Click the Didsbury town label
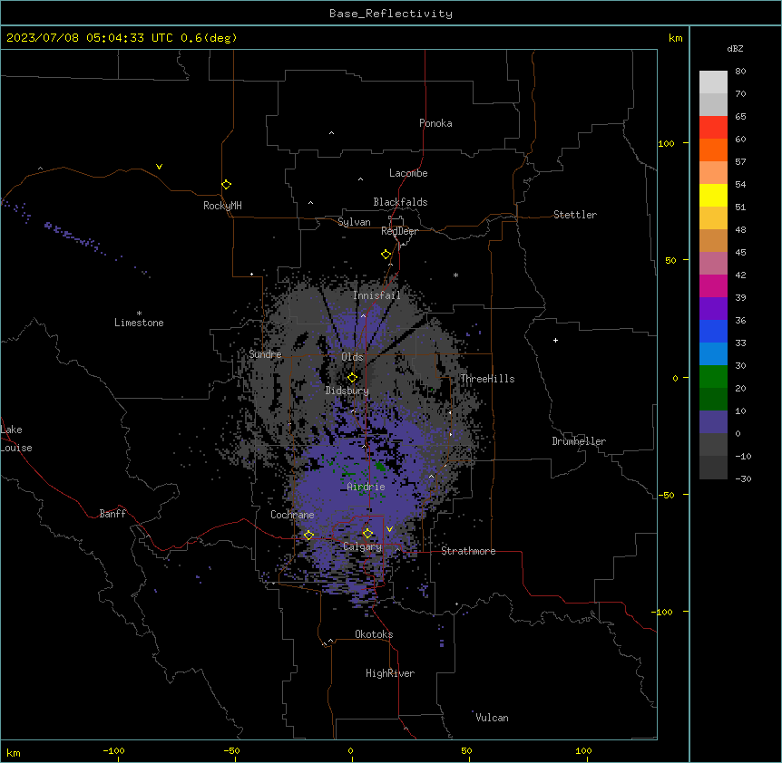 coord(347,391)
